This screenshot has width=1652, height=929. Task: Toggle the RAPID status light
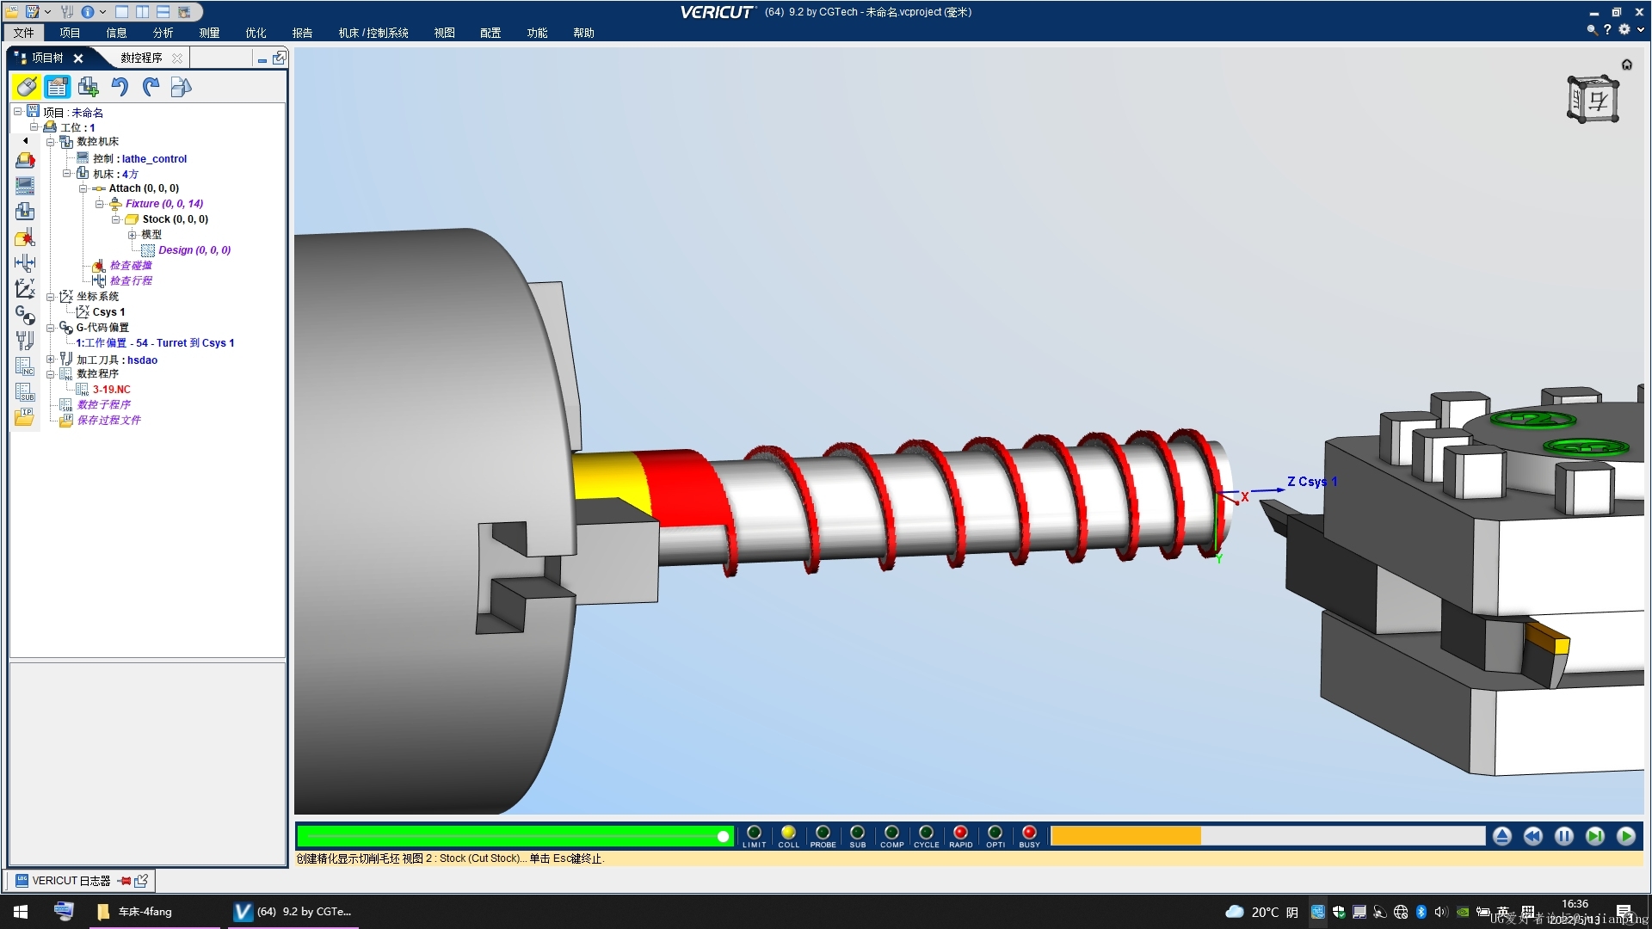pyautogui.click(x=960, y=833)
